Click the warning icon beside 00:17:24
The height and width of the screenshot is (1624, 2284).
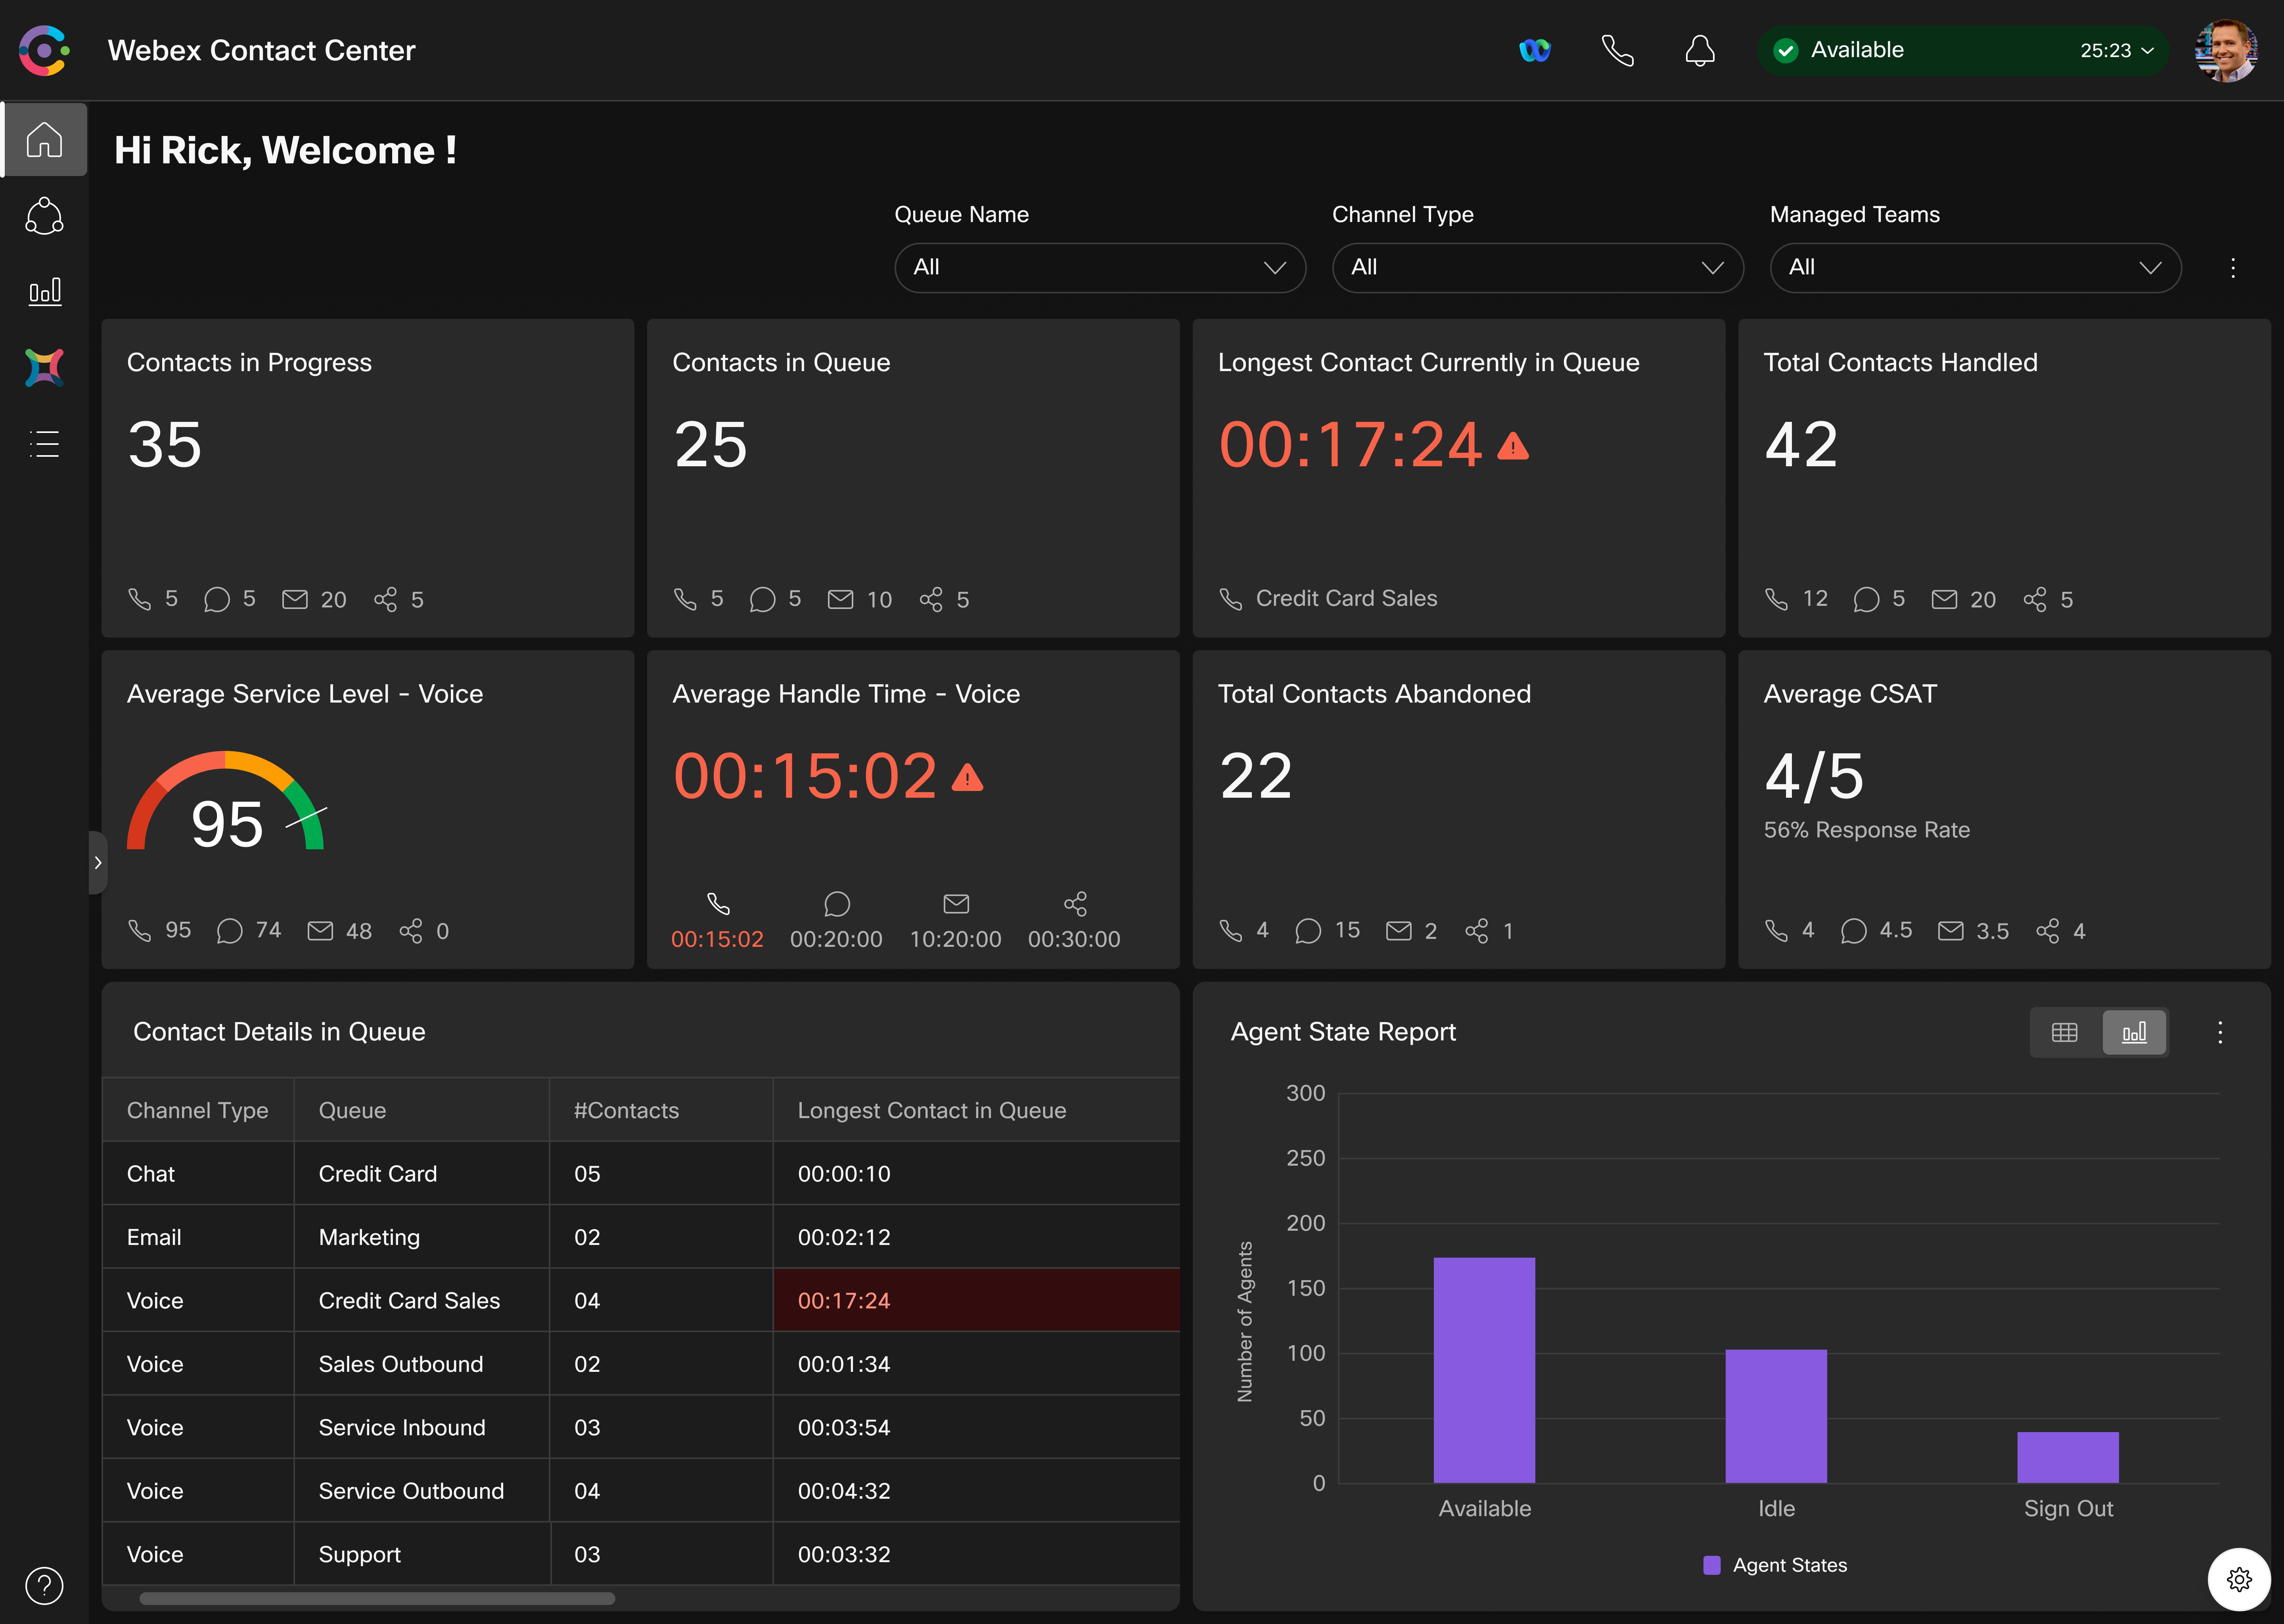[x=1513, y=446]
